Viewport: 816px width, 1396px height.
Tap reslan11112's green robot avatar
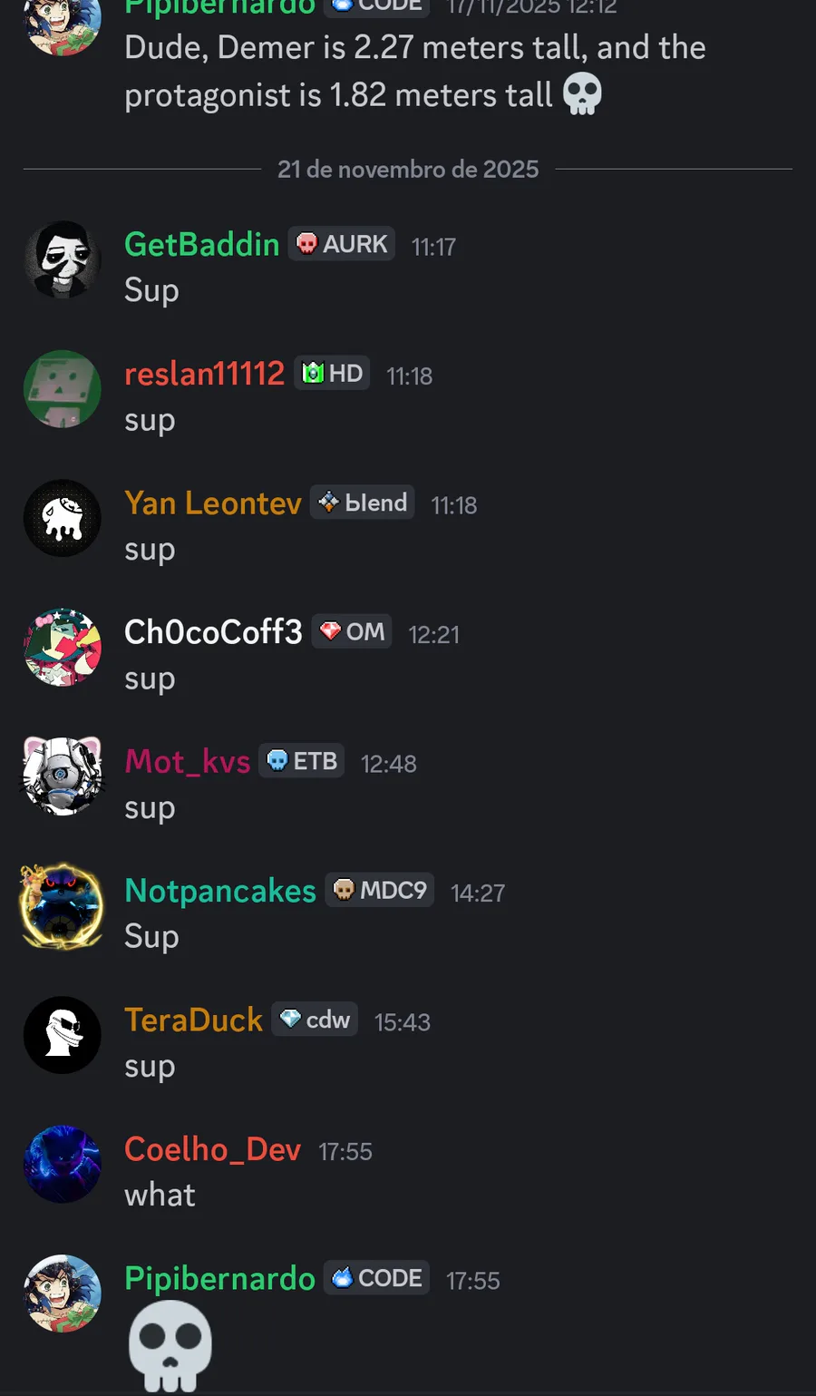(62, 389)
